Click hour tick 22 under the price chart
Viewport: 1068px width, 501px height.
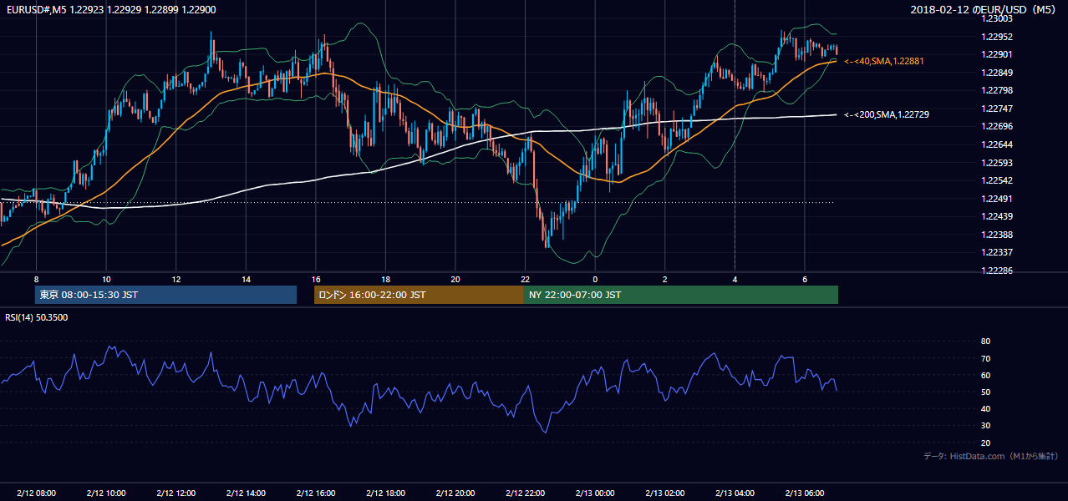(525, 279)
